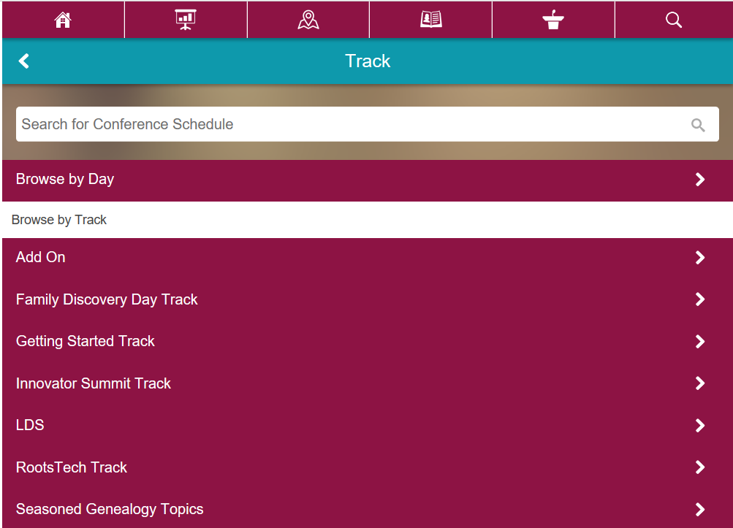Expand the RootsTech Track chevron
The height and width of the screenshot is (528, 733).
pos(700,467)
